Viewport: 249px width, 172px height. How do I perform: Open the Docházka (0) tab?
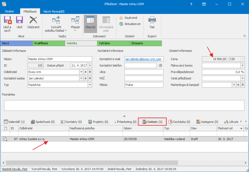179,122
